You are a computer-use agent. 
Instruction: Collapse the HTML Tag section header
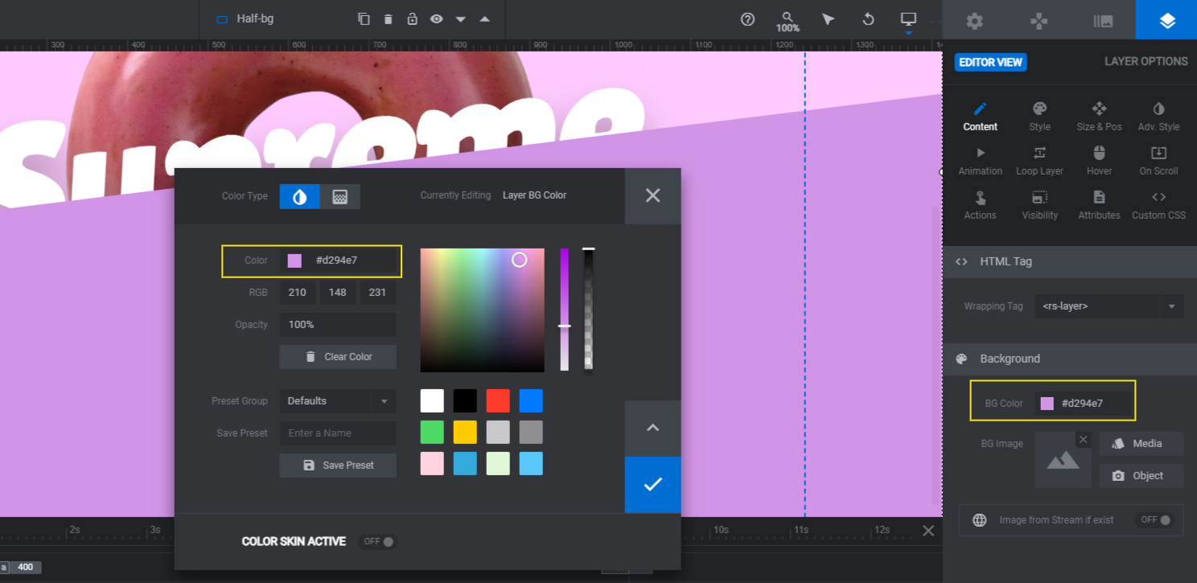tap(1070, 261)
